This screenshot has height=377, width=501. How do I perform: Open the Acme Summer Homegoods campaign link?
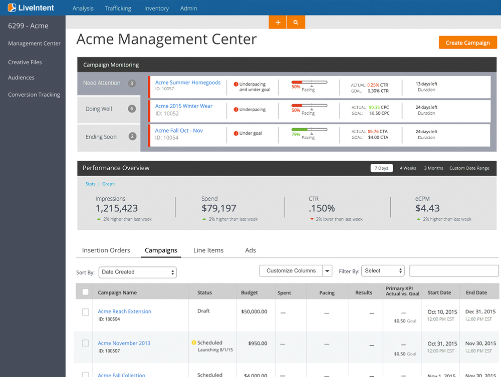pyautogui.click(x=188, y=82)
